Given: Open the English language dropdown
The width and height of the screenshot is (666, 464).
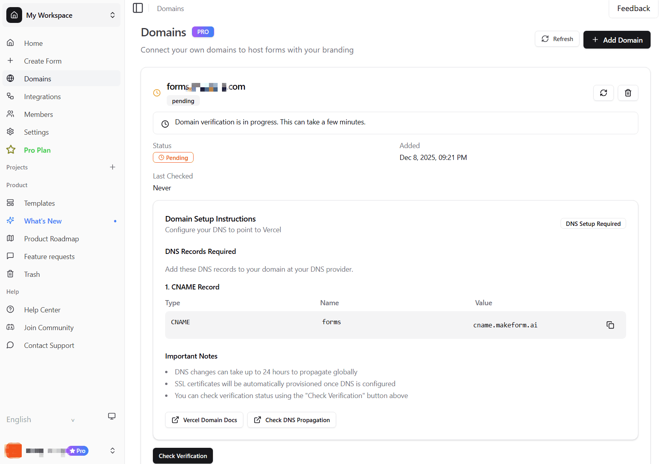Looking at the screenshot, I should (40, 420).
